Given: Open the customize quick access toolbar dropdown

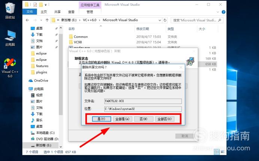Looking at the screenshot, I should (x=46, y=5).
